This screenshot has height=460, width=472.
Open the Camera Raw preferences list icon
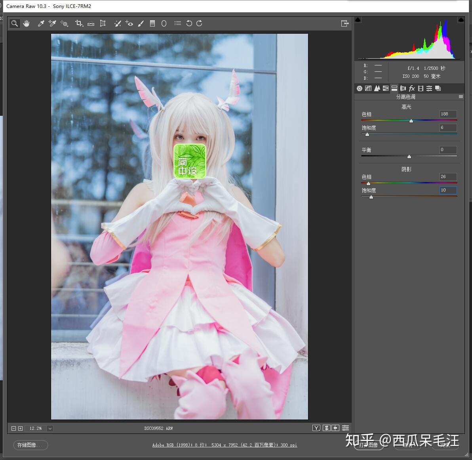click(178, 23)
